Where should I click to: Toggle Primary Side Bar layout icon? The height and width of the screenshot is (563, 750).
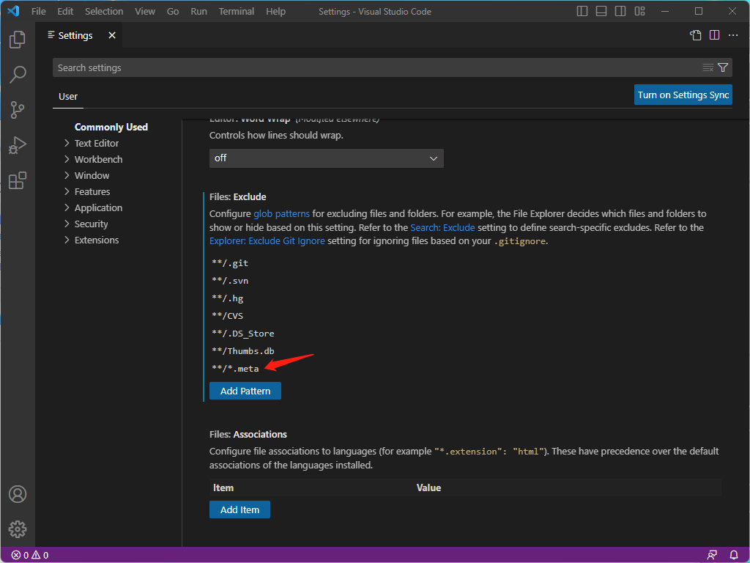pos(582,11)
